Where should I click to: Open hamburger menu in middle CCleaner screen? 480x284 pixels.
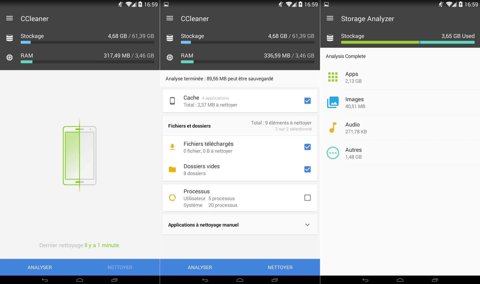[x=169, y=18]
